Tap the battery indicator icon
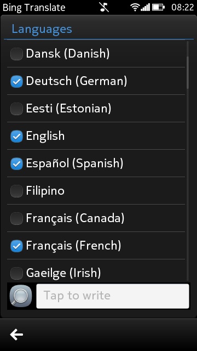Viewport: 197px width, 351px height. coord(158,7)
